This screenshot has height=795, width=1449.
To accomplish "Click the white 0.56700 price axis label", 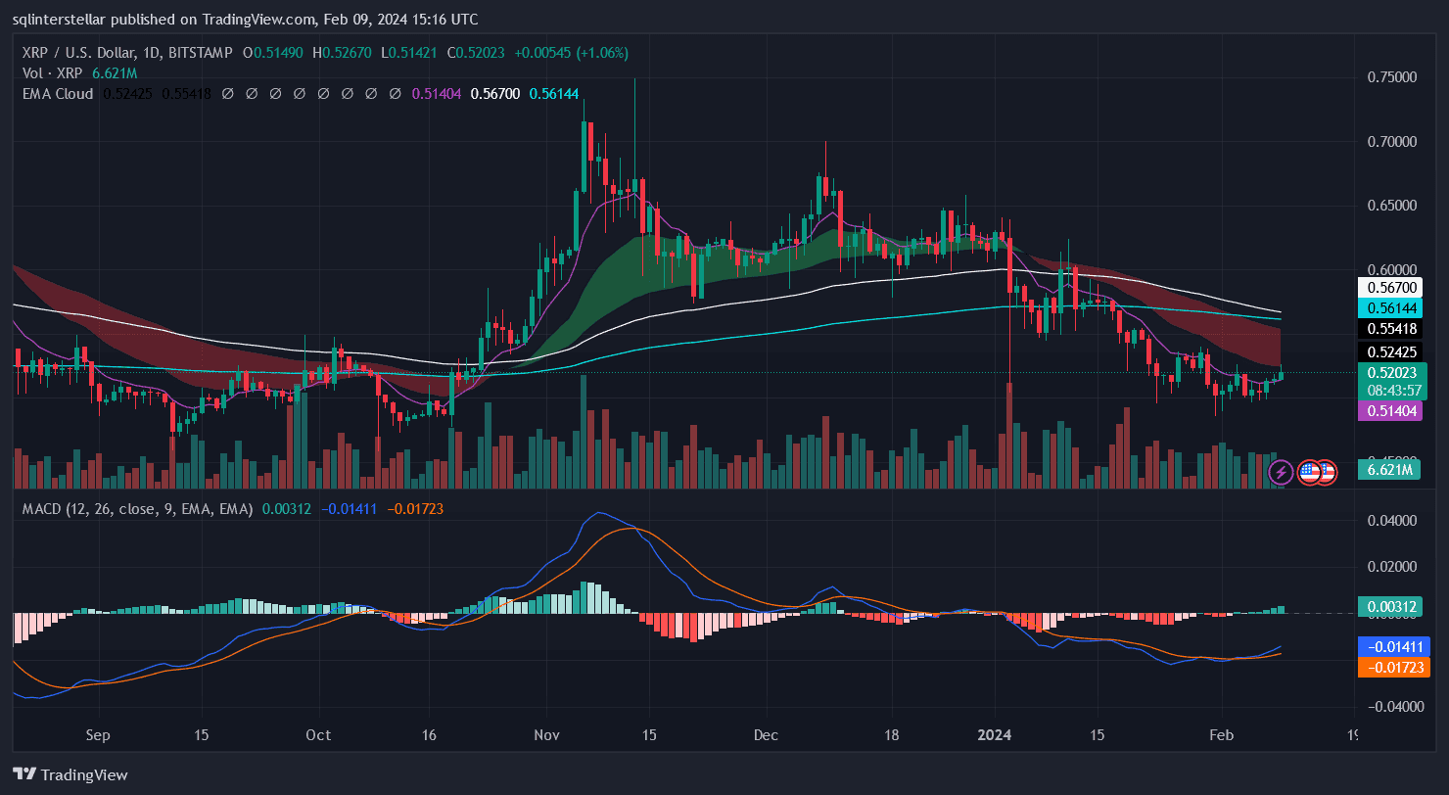I will (1390, 287).
